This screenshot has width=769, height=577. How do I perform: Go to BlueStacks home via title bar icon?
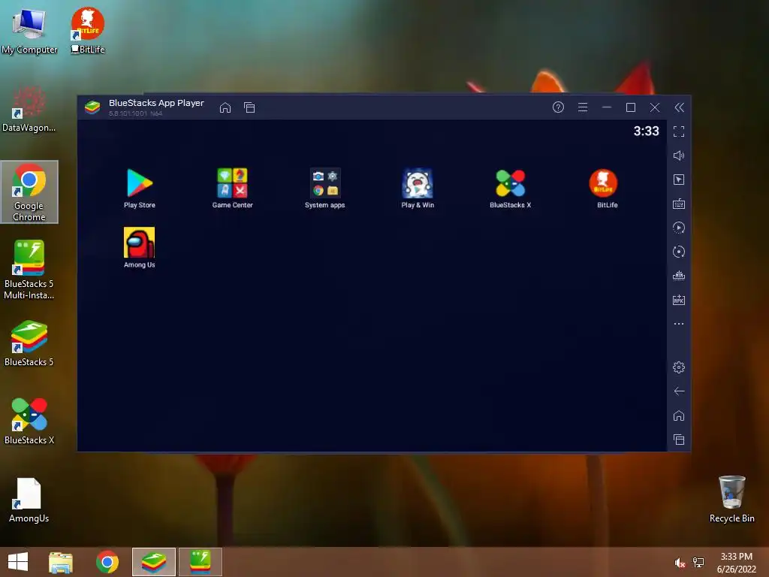tap(225, 107)
